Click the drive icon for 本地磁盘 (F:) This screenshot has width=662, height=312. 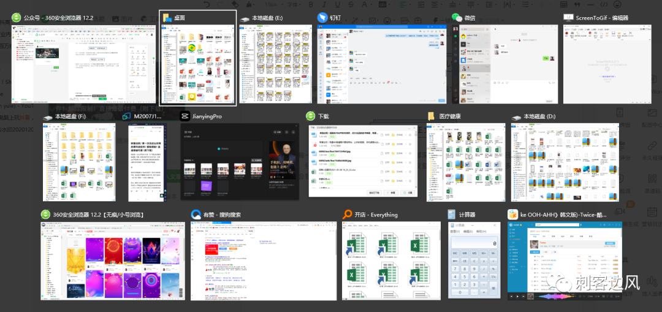click(48, 117)
